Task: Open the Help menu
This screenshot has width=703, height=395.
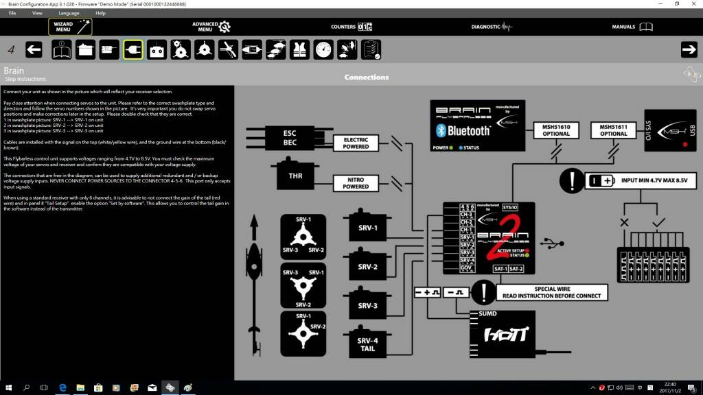Action: (100, 13)
